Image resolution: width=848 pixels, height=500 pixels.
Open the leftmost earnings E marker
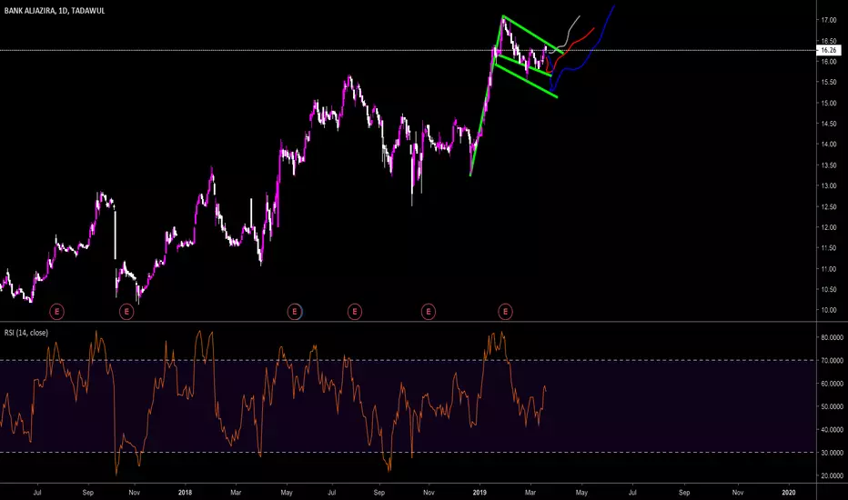coord(56,312)
